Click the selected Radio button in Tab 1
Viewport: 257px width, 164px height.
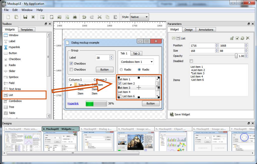(x=139, y=70)
